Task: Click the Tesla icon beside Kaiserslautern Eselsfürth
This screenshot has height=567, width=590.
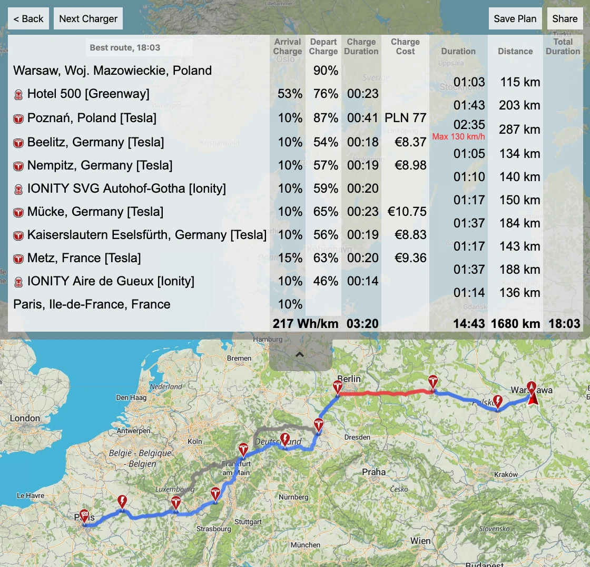Action: pyautogui.click(x=18, y=235)
